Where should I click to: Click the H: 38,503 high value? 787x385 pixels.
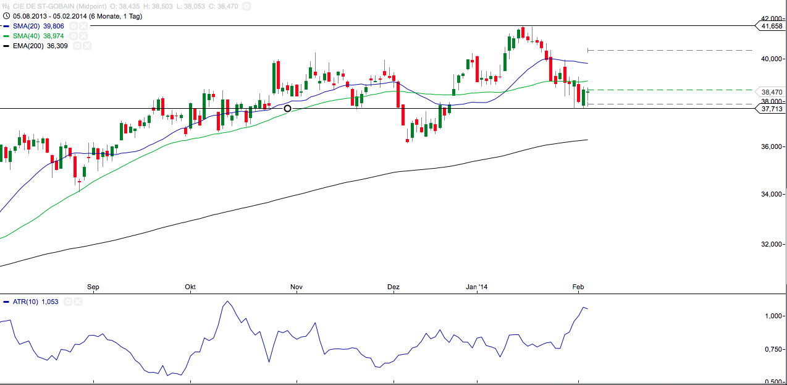(x=159, y=6)
